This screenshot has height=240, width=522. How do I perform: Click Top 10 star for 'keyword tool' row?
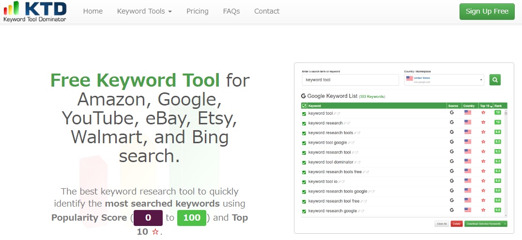pos(483,113)
